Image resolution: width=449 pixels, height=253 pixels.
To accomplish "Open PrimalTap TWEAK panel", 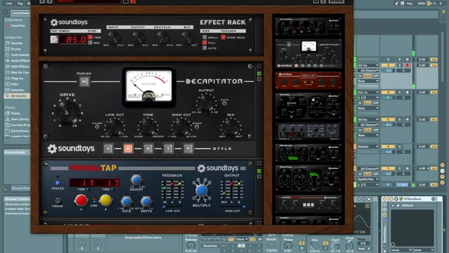I will [x=58, y=201].
